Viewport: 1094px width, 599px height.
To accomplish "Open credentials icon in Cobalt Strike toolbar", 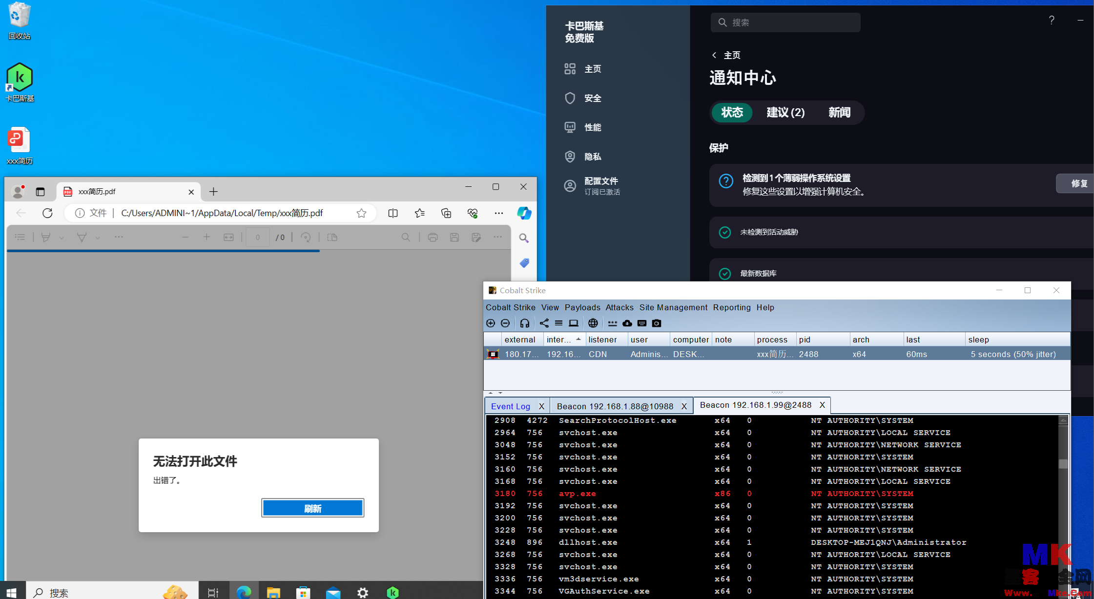I will pos(613,323).
